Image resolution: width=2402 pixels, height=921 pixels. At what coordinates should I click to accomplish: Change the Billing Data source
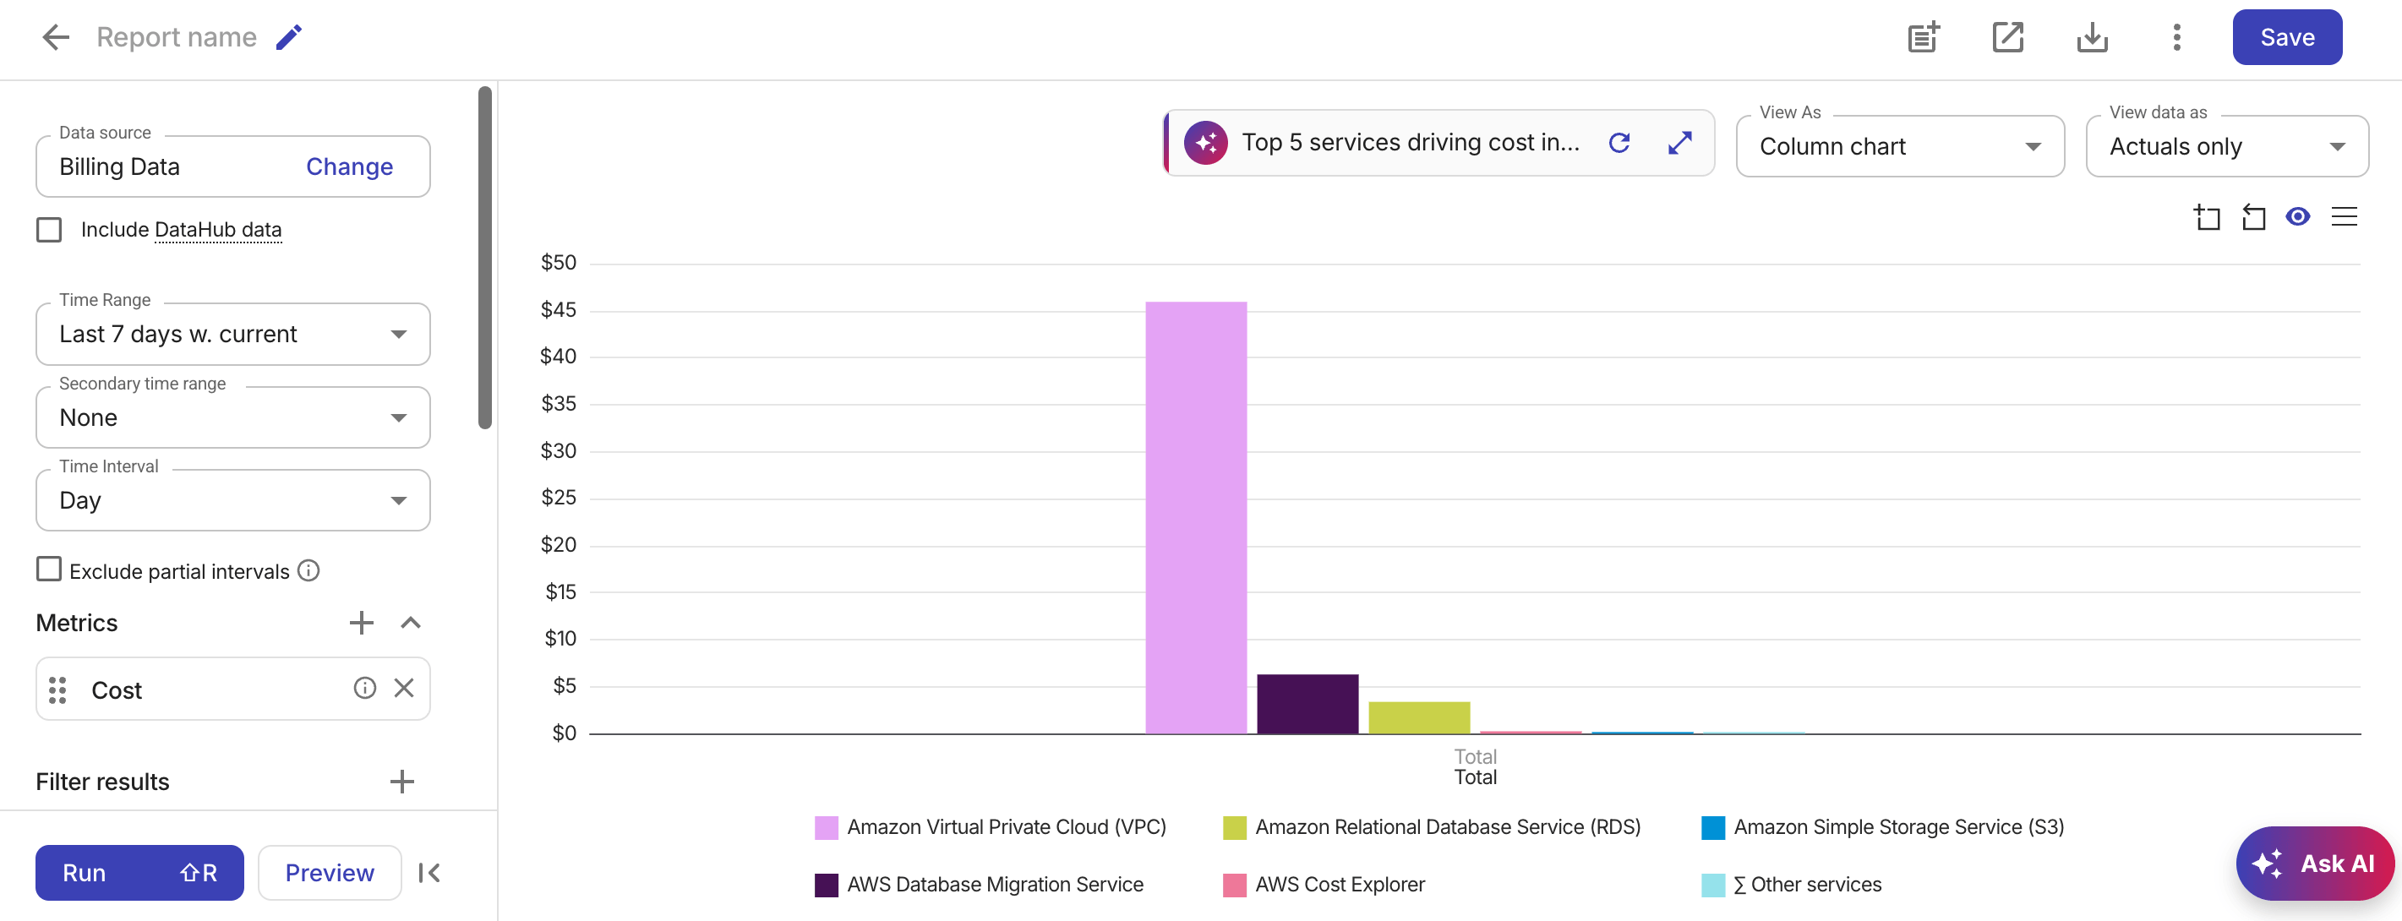pos(350,166)
